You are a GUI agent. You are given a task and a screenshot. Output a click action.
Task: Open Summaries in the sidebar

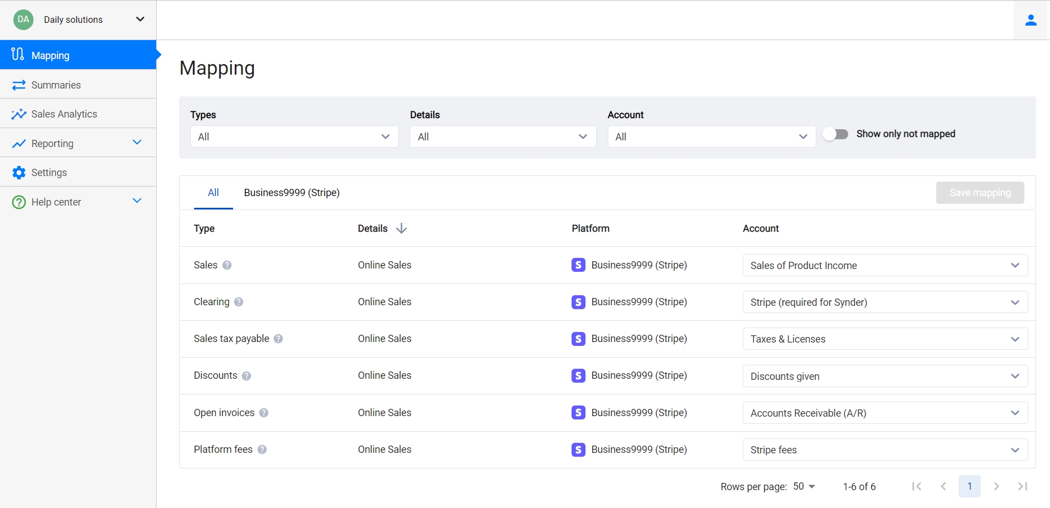coord(78,85)
